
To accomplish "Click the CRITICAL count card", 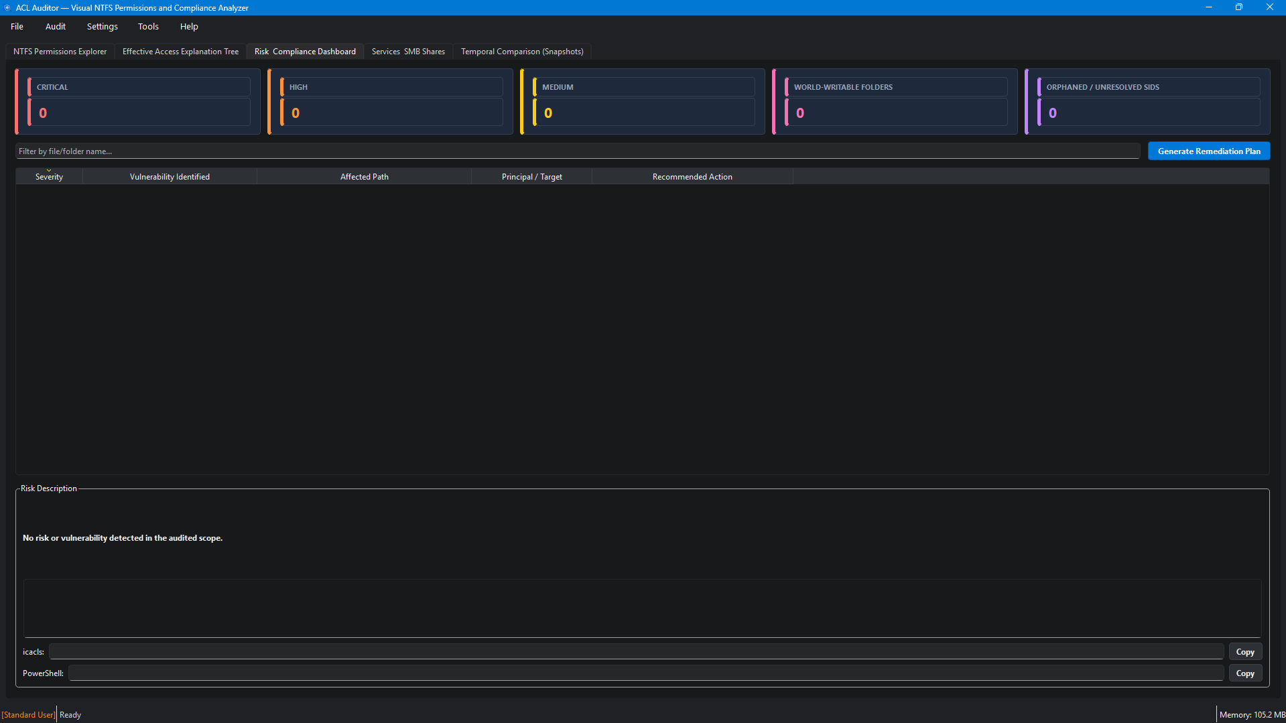I will coord(138,102).
